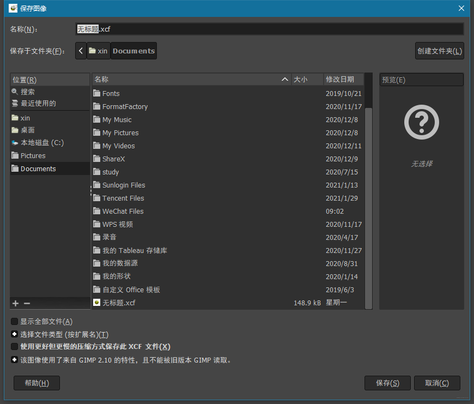Click the 桌面 folder icon in places
Image resolution: width=474 pixels, height=404 pixels.
[15, 130]
